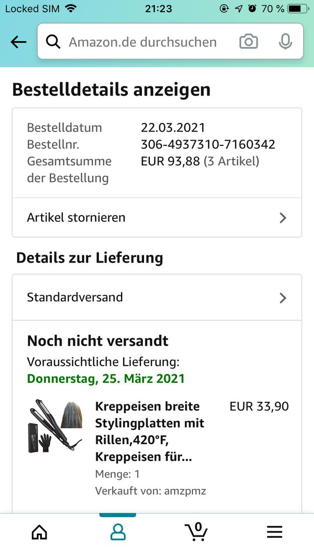Open the account profile tab
This screenshot has width=314, height=560.
[x=118, y=532]
